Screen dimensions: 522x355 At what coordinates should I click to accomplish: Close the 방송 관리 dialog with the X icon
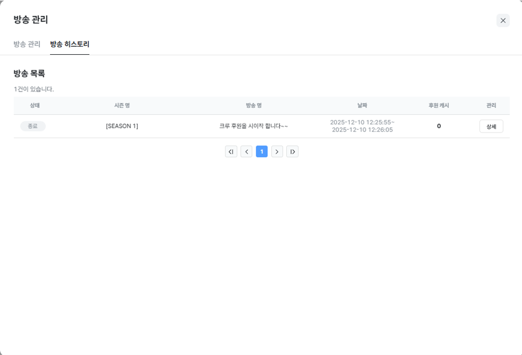(x=503, y=20)
